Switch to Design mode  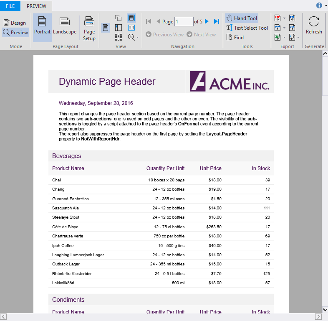click(15, 23)
